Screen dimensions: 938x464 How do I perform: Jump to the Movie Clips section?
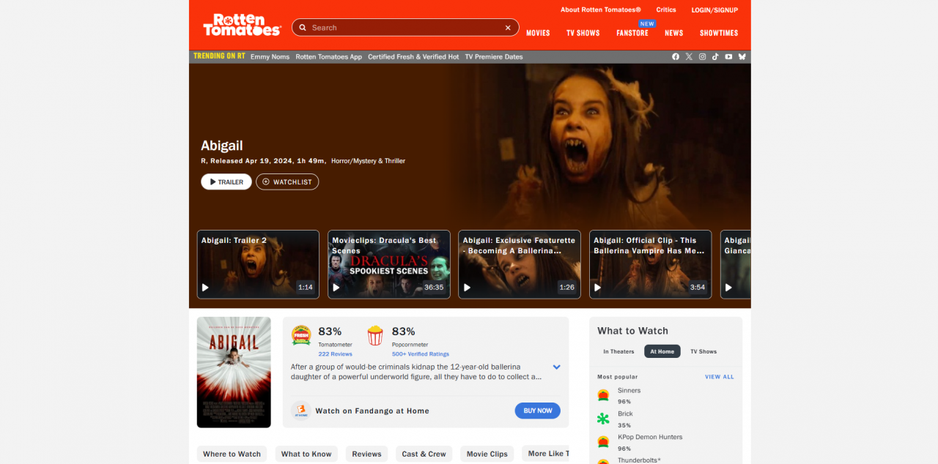pyautogui.click(x=487, y=454)
